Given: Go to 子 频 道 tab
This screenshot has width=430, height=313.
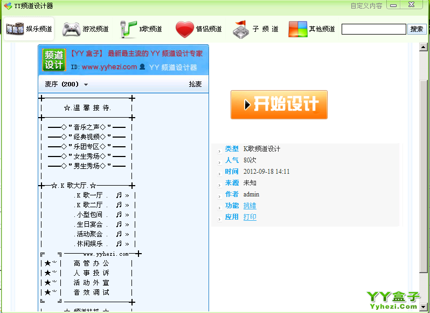Looking at the screenshot, I should 255,29.
